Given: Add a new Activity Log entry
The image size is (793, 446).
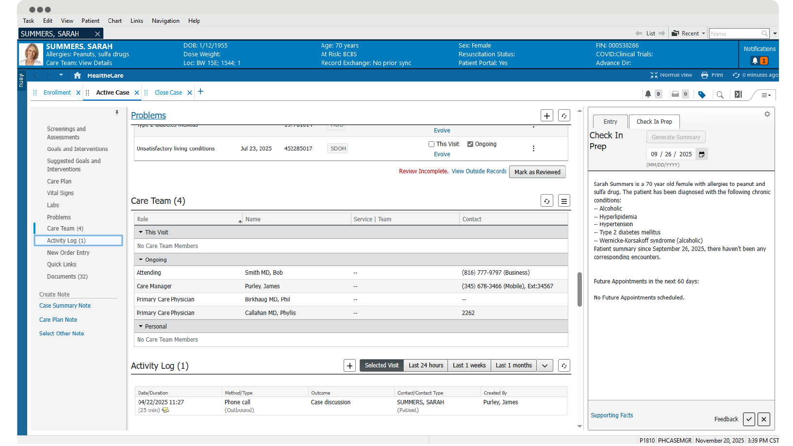Looking at the screenshot, I should (349, 366).
